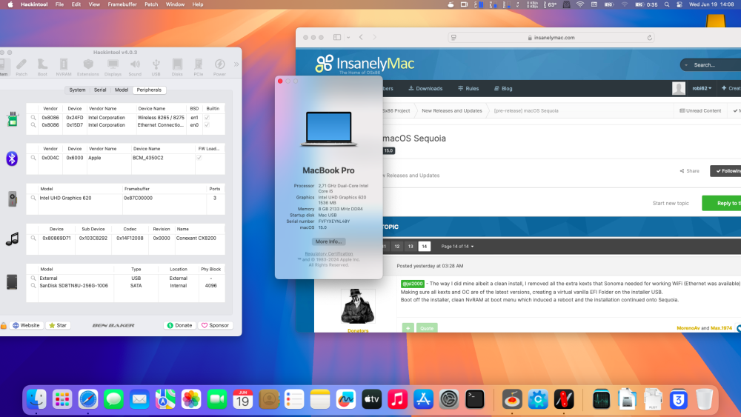The height and width of the screenshot is (417, 741).
Task: Switch to the Model tab in Hackintool
Action: (122, 90)
